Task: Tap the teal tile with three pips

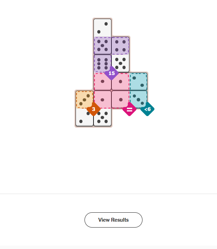Action: tap(138, 100)
